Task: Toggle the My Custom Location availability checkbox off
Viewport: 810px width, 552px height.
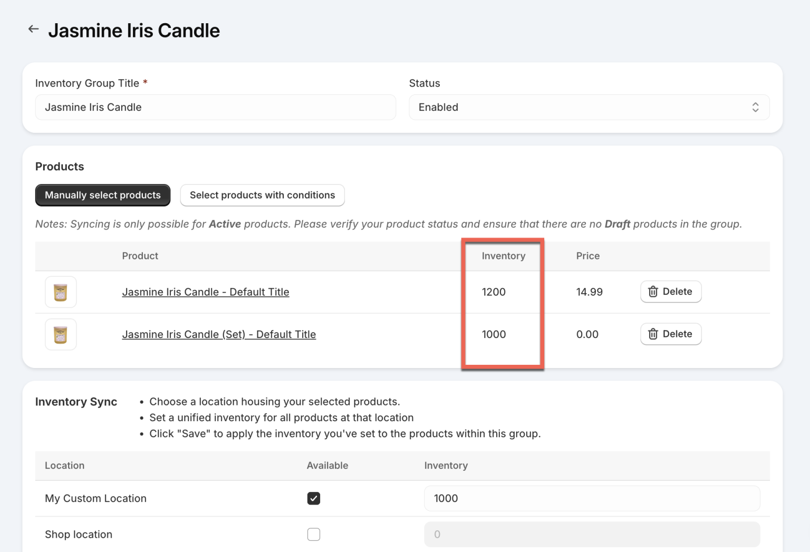Action: pos(314,498)
